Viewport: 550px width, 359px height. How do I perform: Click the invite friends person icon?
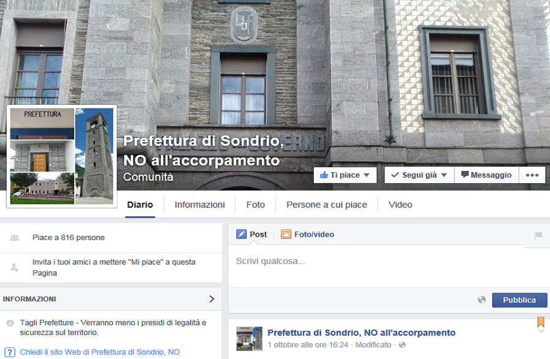[x=14, y=268]
